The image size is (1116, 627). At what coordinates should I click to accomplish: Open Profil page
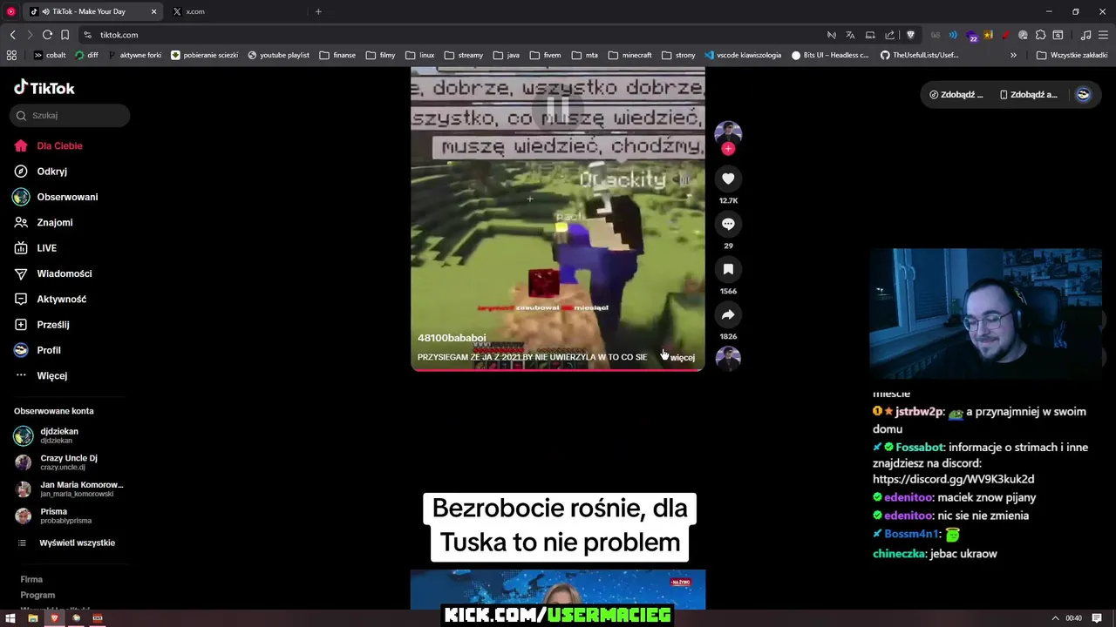(x=48, y=350)
